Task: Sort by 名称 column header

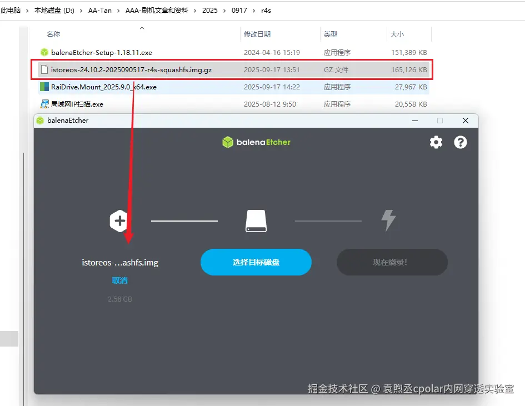Action: [x=53, y=34]
